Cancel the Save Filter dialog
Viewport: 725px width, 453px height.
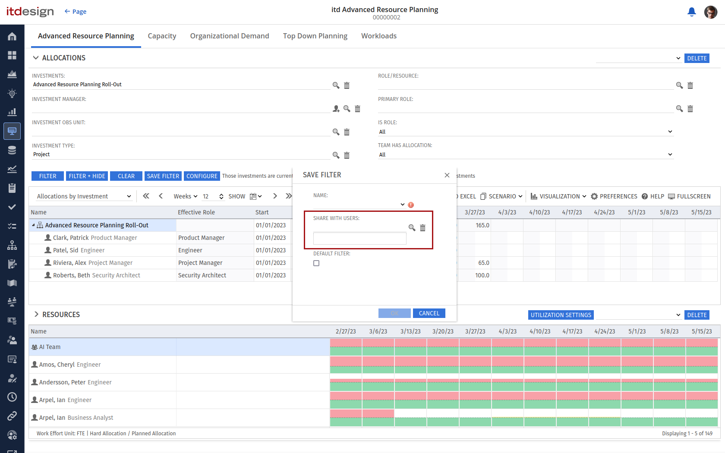[429, 313]
